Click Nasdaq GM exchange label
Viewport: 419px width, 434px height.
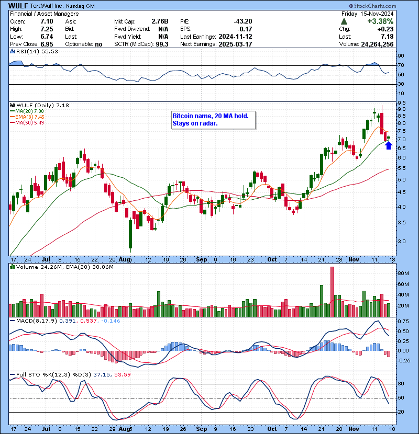tap(81, 6)
